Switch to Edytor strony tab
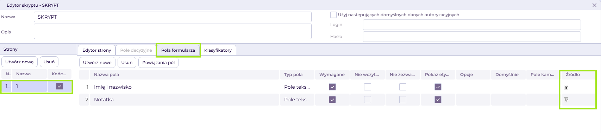Screen dimensions: 601x133 96,50
